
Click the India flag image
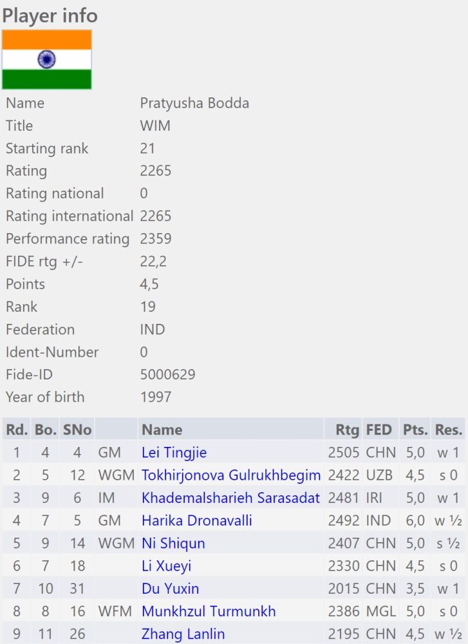(x=46, y=59)
